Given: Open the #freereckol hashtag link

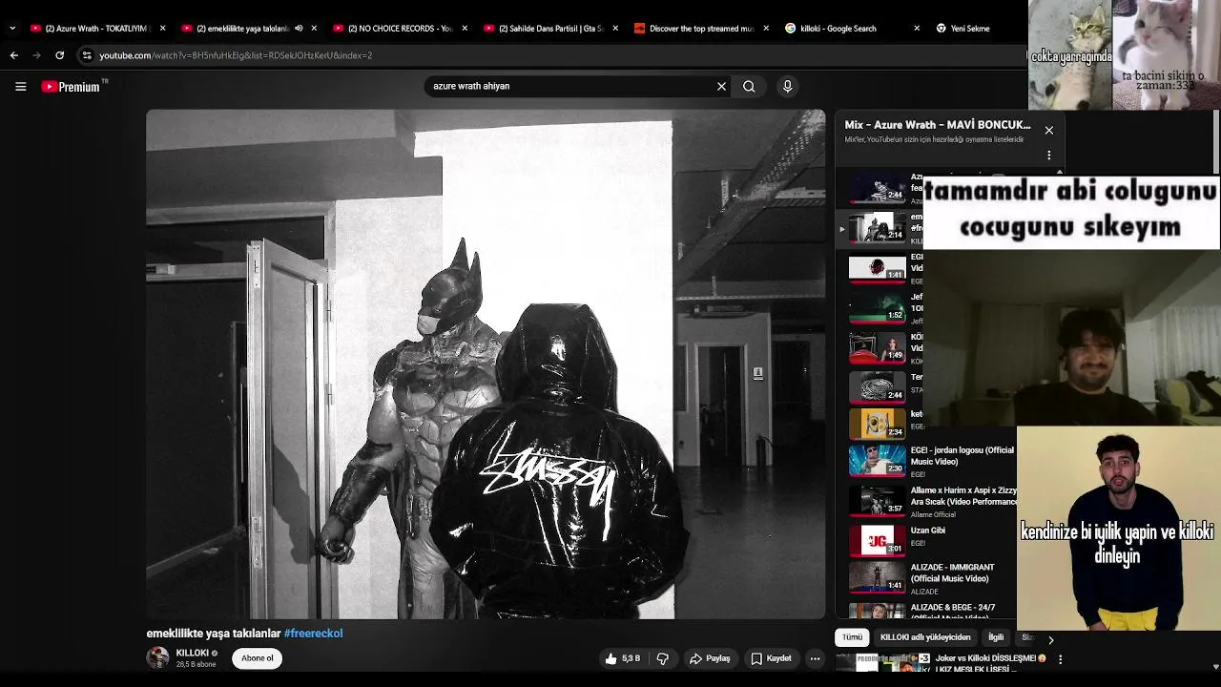Looking at the screenshot, I should coord(313,634).
